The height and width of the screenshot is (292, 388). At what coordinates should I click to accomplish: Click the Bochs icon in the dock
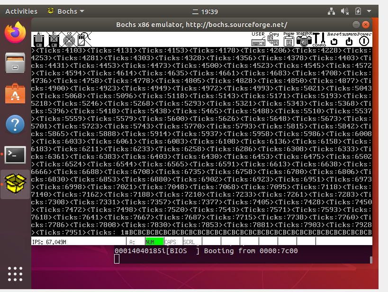(x=15, y=184)
